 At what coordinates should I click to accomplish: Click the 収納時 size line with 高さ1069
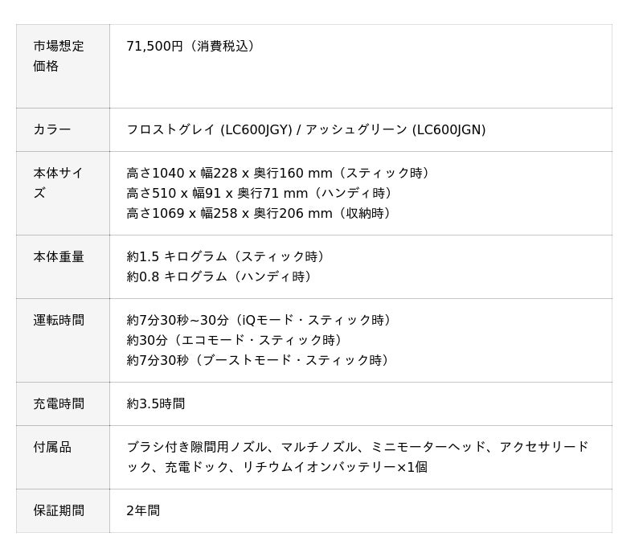[x=260, y=213]
